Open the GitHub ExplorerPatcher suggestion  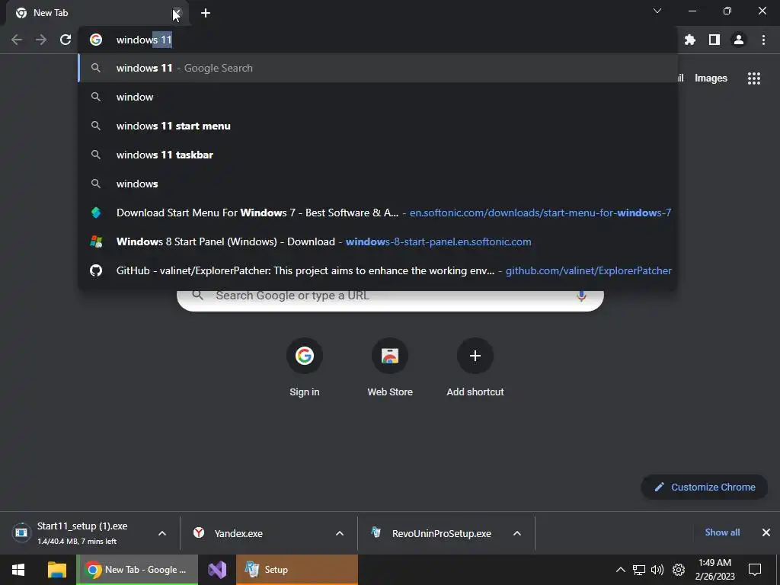tap(378, 270)
